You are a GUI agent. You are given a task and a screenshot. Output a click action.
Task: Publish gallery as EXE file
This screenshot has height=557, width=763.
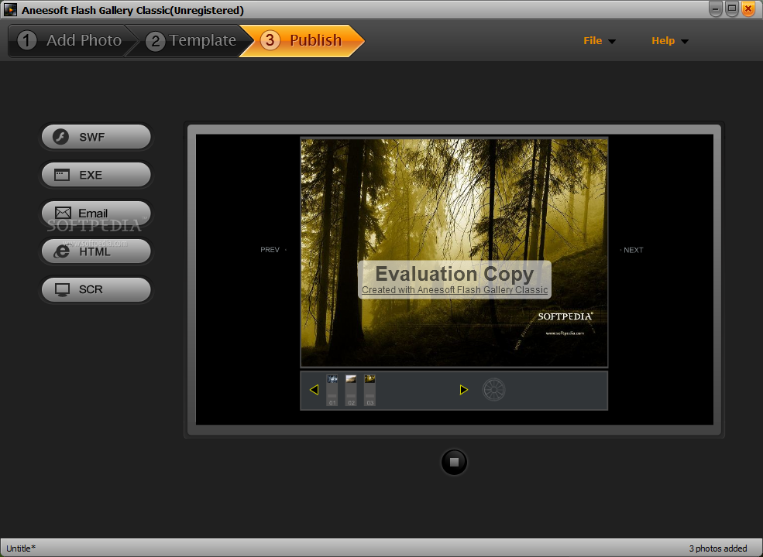point(96,175)
